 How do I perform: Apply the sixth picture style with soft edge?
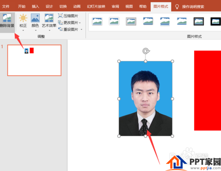(182, 21)
